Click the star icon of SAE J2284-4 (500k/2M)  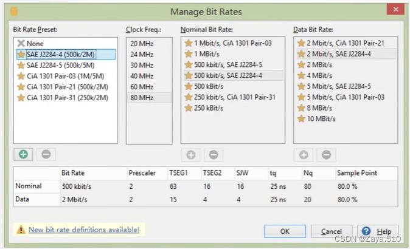[x=21, y=54]
